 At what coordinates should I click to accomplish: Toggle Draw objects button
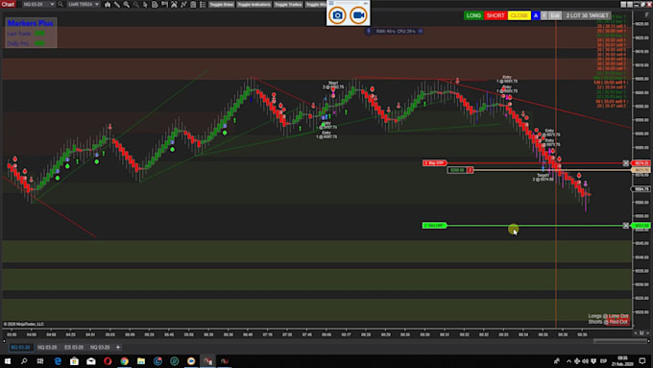(x=221, y=5)
